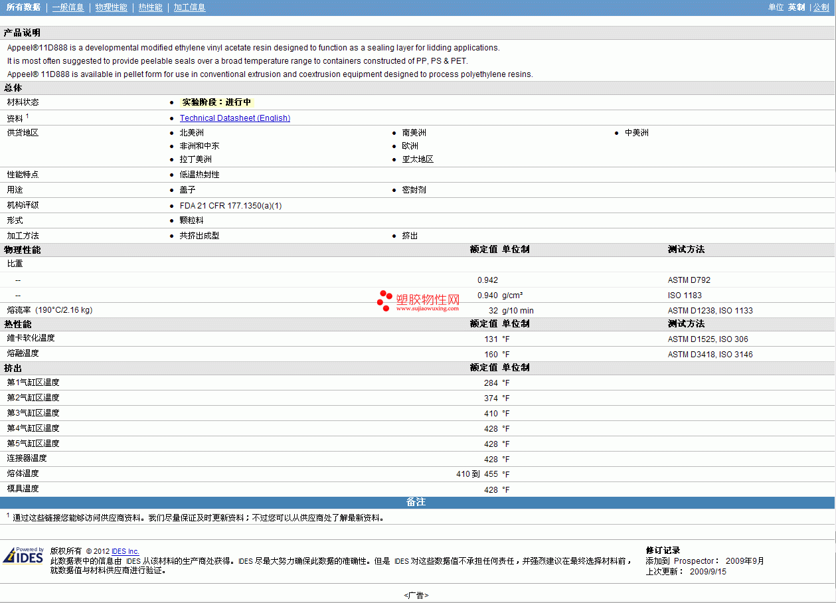The width and height of the screenshot is (836, 603).
Task: Click the 维卡软化温度 property label
Action: pyautogui.click(x=31, y=338)
